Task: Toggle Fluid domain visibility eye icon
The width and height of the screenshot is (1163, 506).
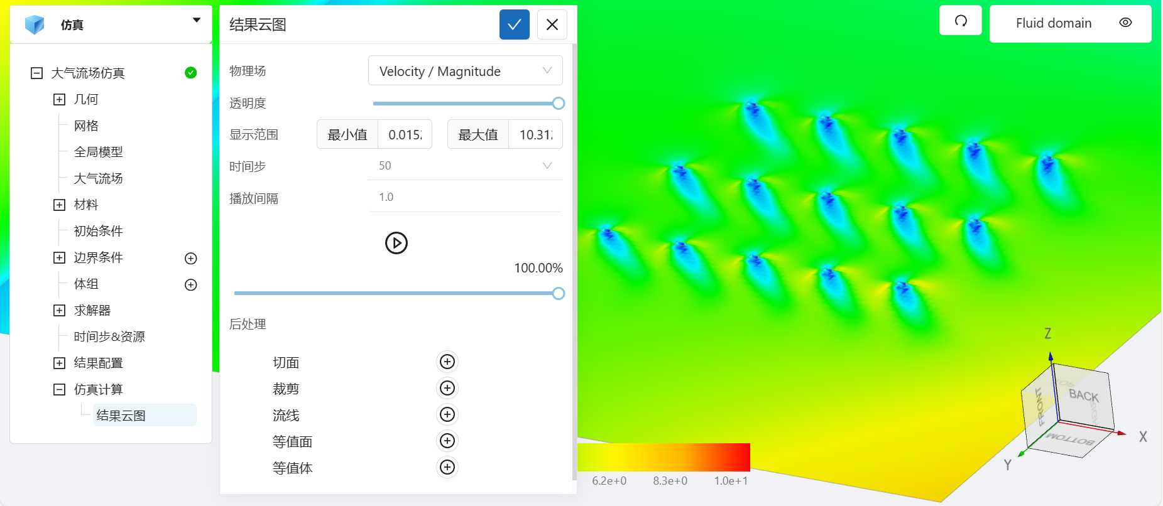Action: coord(1125,23)
